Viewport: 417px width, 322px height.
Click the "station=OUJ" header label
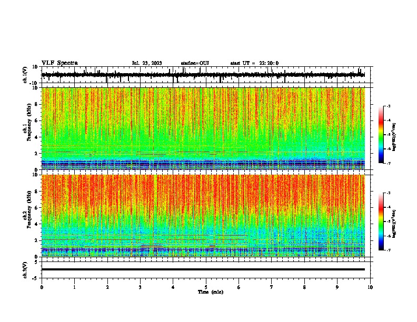tap(195, 63)
